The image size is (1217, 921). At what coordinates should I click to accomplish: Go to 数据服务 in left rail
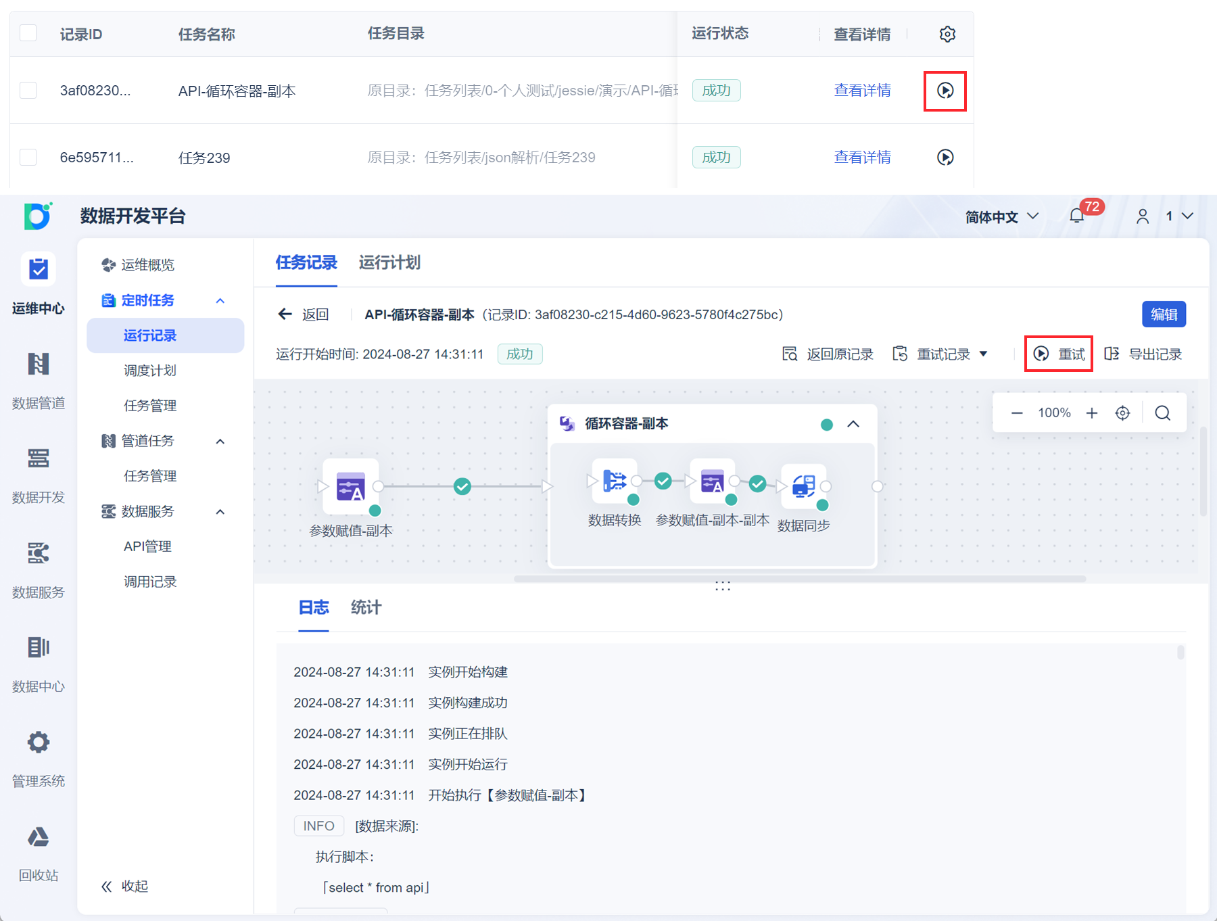tap(39, 569)
